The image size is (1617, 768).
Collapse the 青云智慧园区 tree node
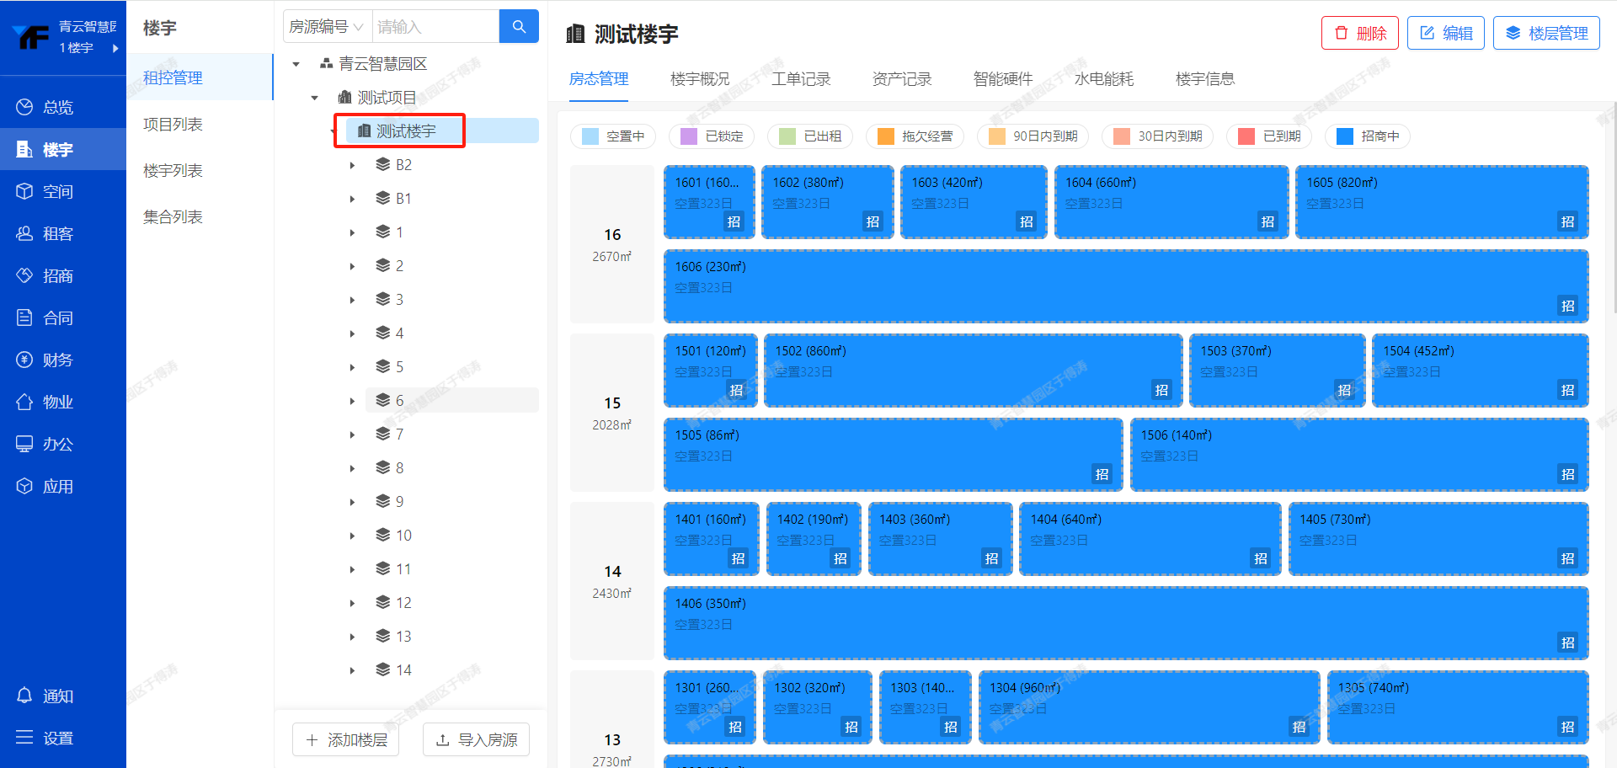tap(296, 64)
